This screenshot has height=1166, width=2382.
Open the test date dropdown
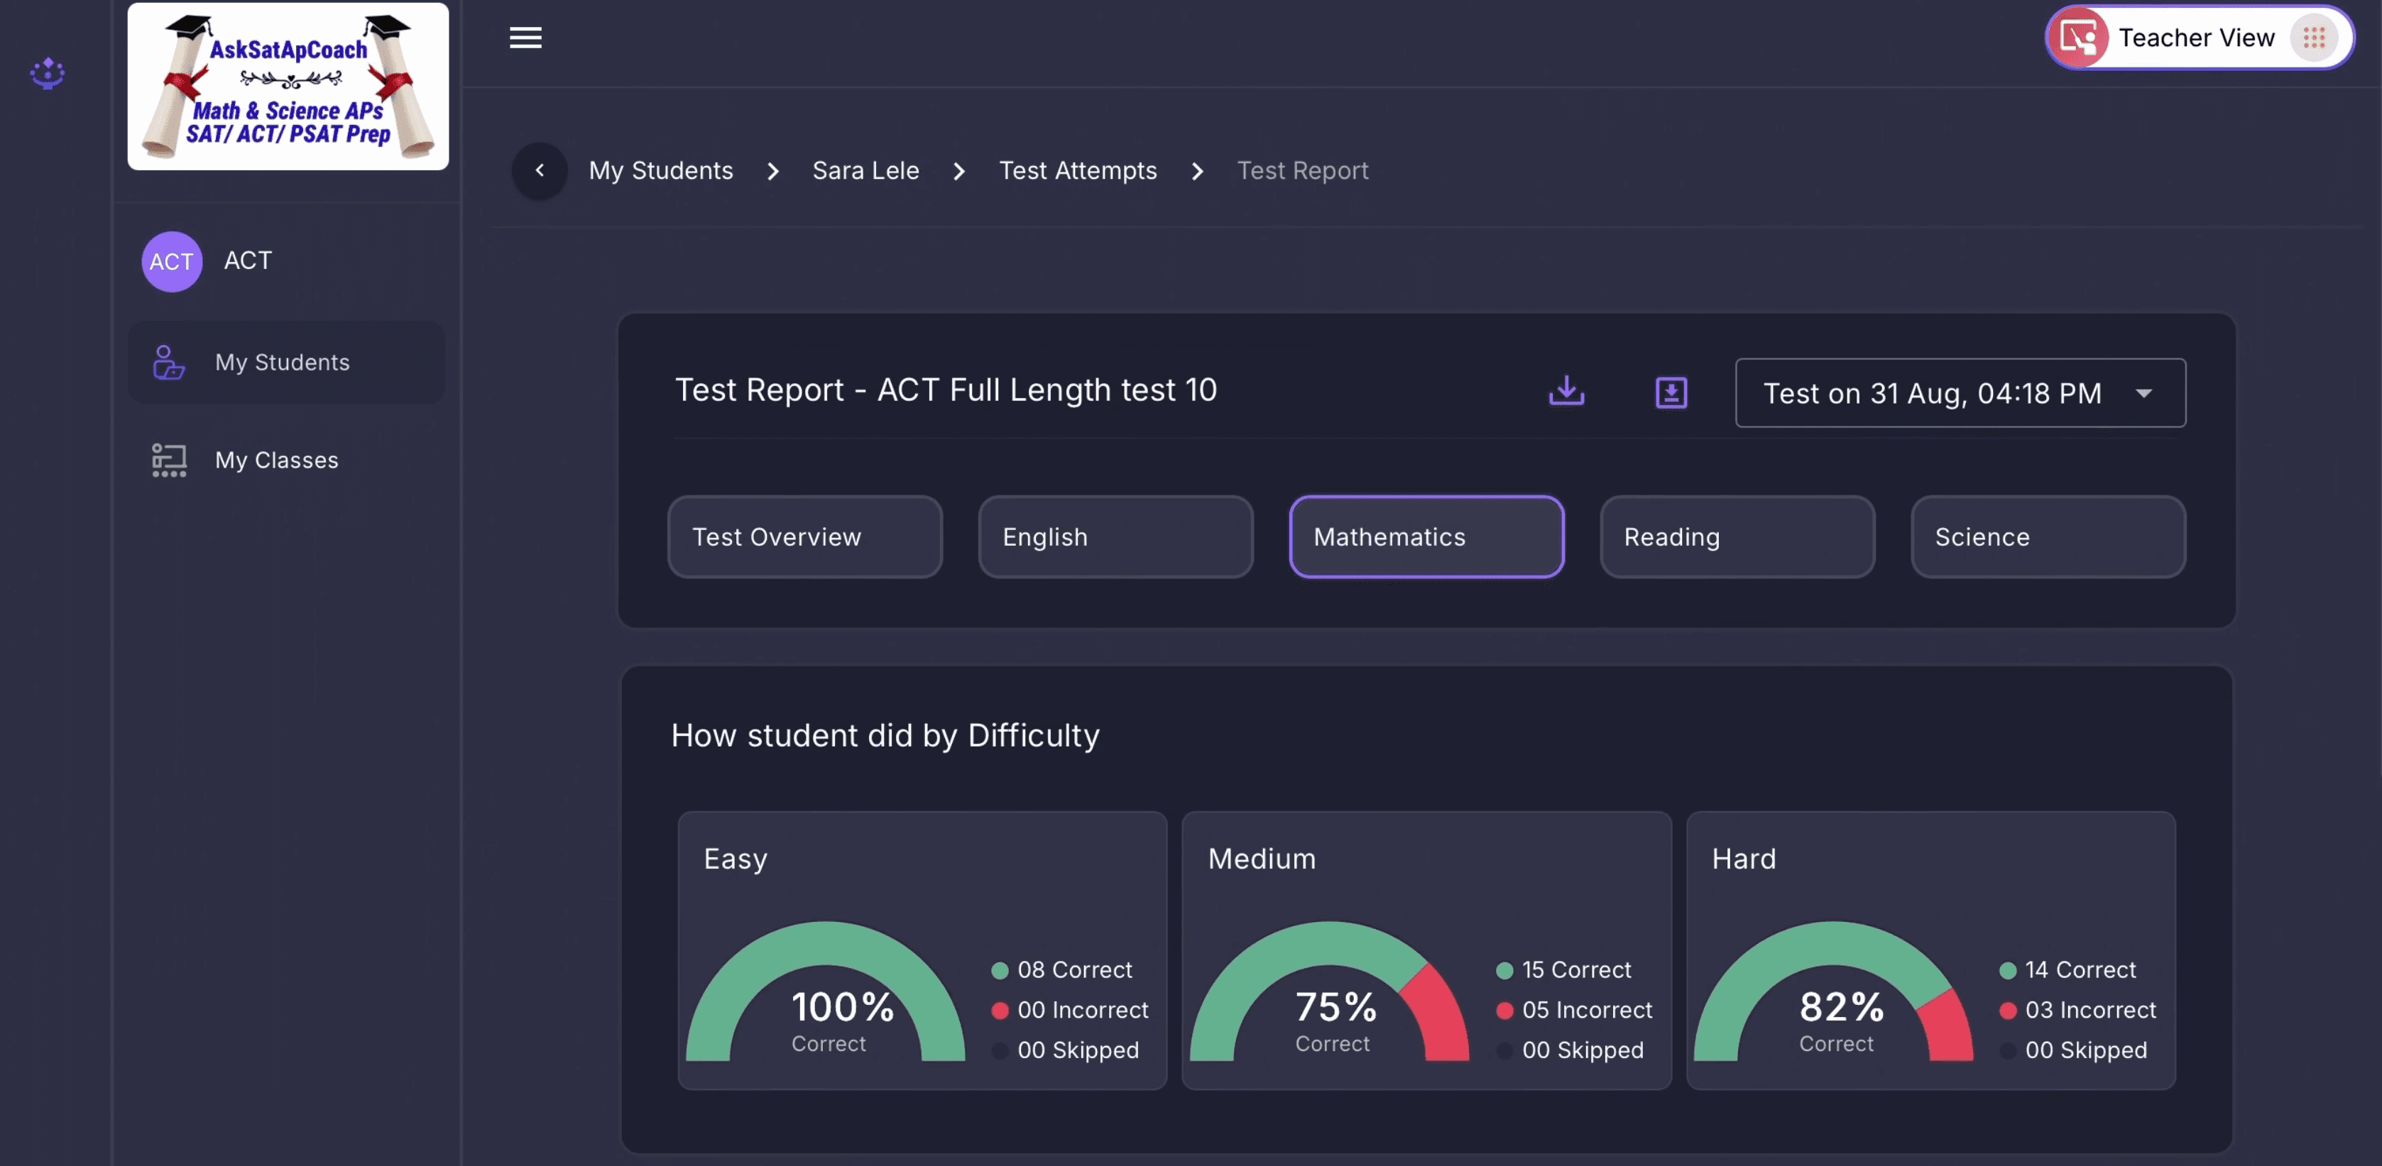click(x=1960, y=392)
